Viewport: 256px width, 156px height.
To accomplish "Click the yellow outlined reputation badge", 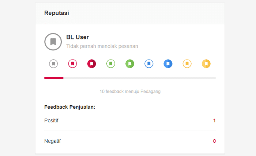I will click(187, 64).
